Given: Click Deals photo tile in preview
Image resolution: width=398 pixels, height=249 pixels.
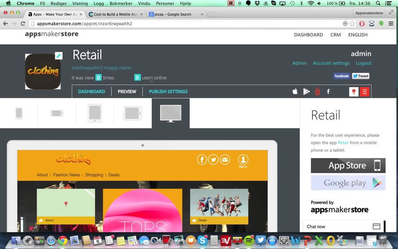Looking at the screenshot, I should tap(219, 206).
